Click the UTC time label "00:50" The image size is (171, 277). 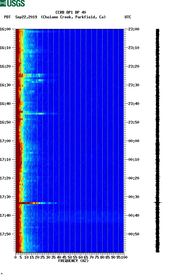(x=134, y=234)
